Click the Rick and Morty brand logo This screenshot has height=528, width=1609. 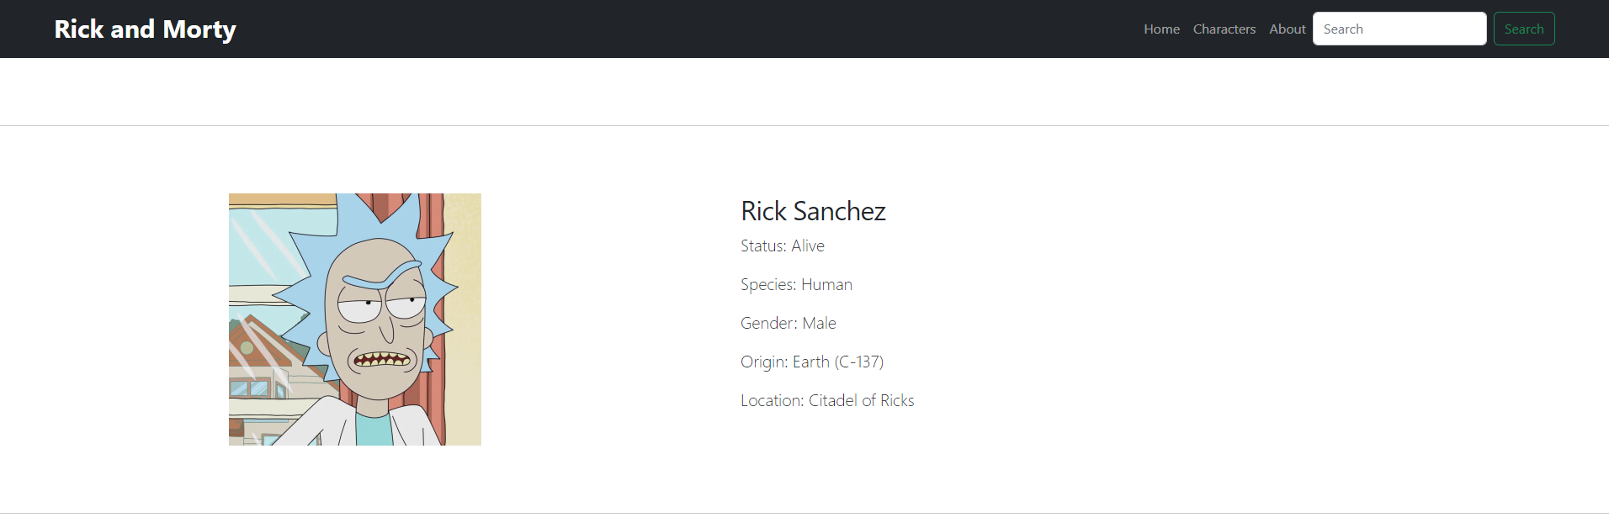pyautogui.click(x=145, y=29)
